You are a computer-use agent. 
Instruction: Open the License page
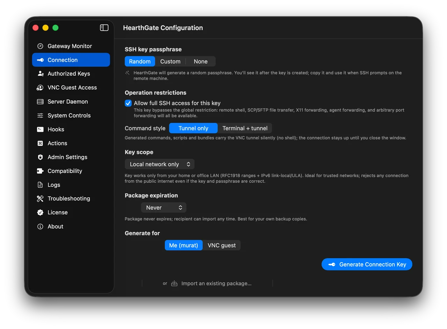pyautogui.click(x=71, y=213)
